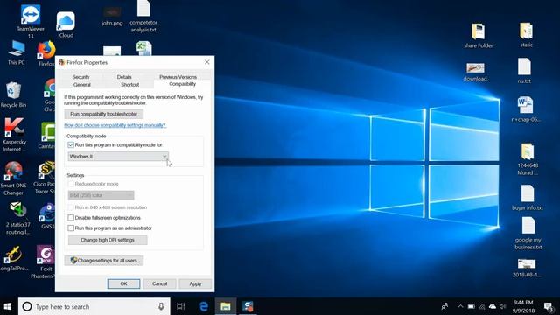Select the john.png file icon

[112, 11]
